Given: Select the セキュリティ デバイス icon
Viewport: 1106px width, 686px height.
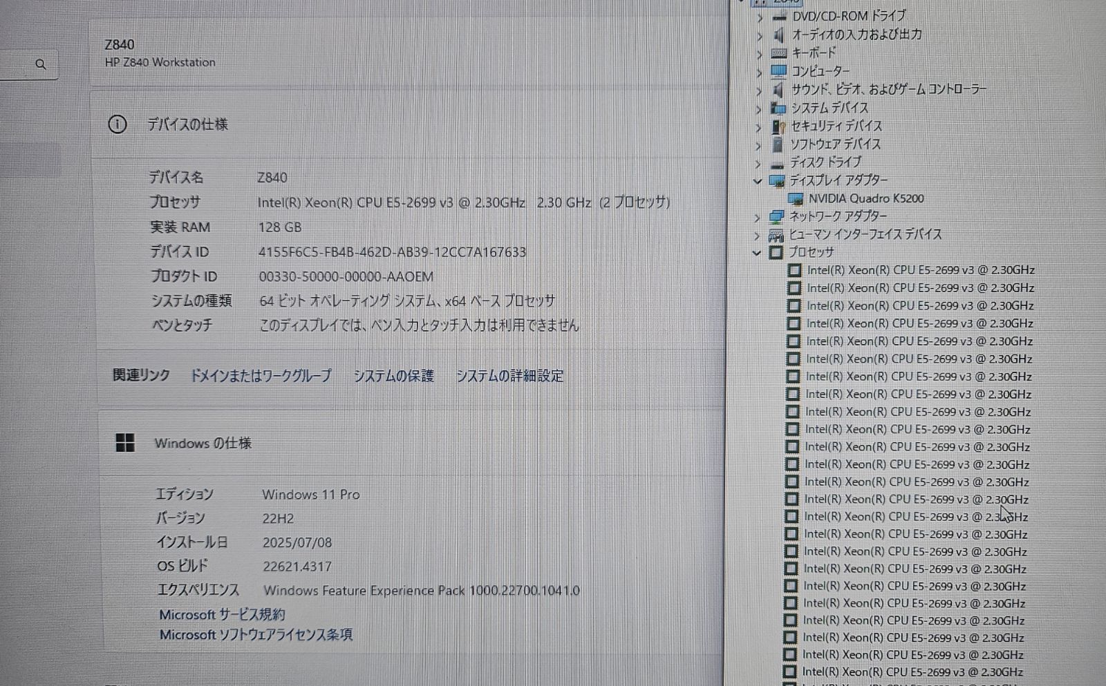Looking at the screenshot, I should coord(778,126).
